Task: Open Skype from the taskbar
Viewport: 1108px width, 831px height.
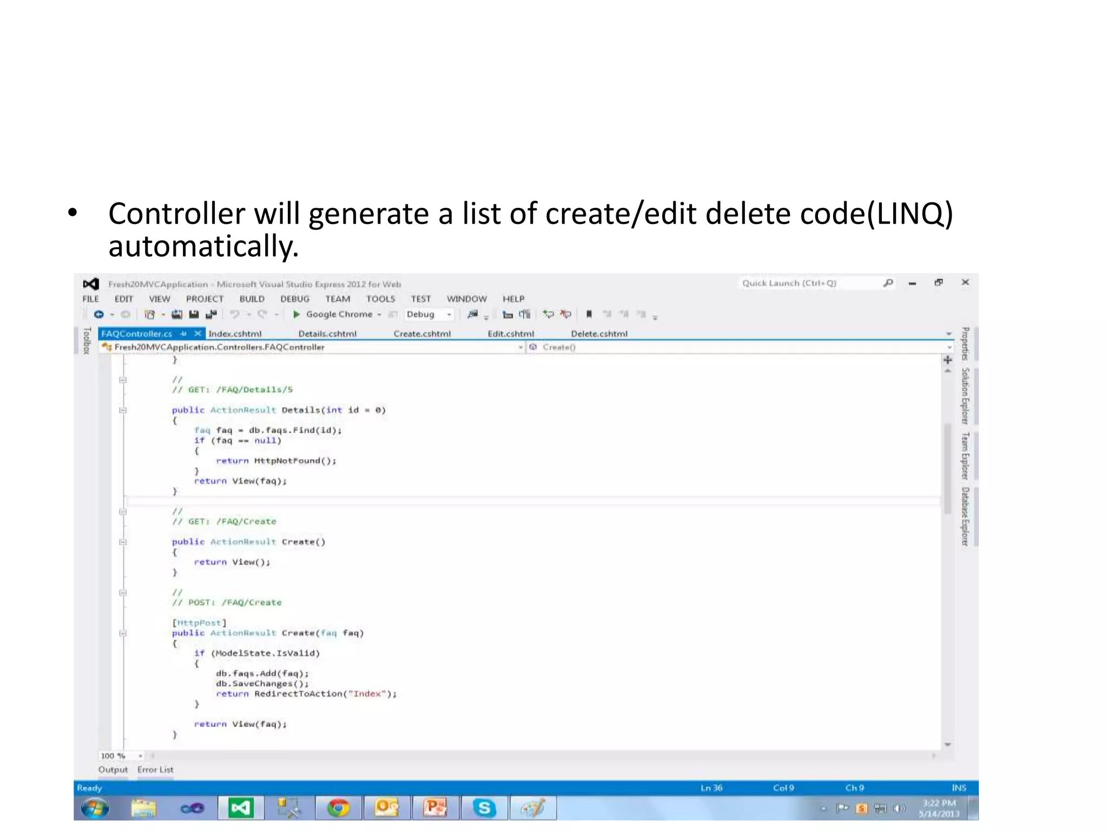Action: (484, 808)
